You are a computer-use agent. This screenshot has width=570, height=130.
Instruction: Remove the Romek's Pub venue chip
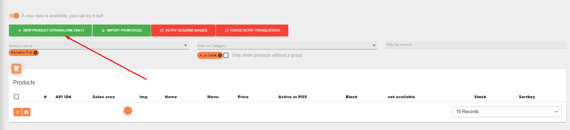(35, 53)
